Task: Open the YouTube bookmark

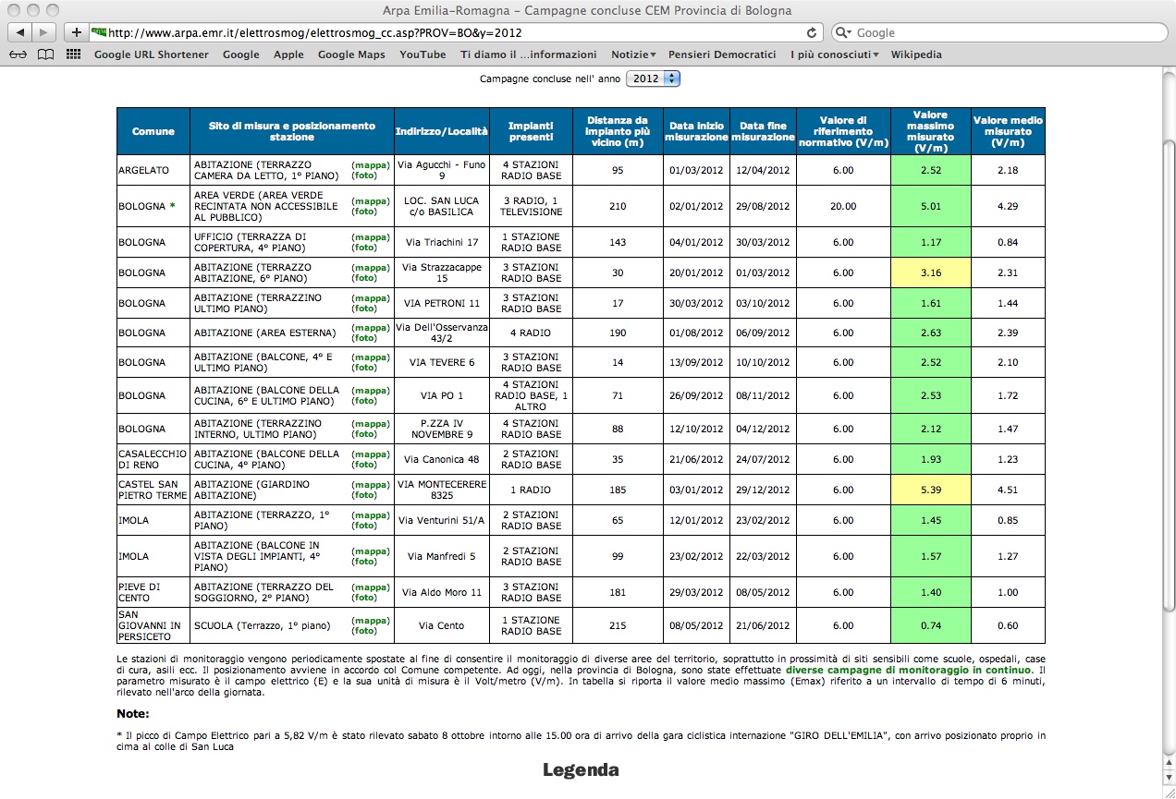Action: point(423,54)
